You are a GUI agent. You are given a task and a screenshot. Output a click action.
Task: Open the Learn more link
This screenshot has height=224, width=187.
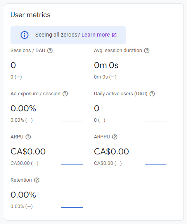point(95,35)
